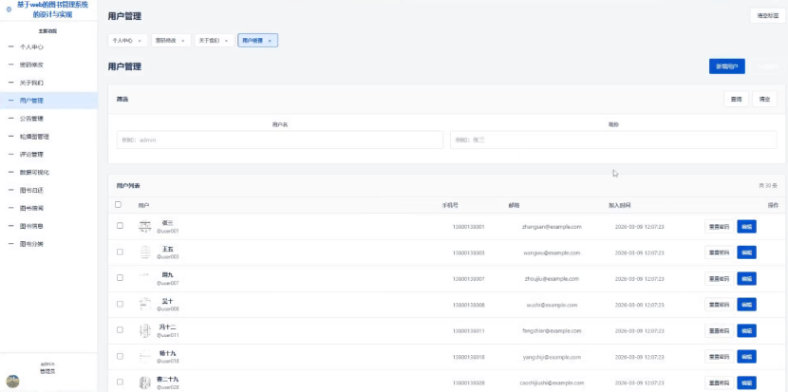Check the box for user003 row

click(120, 252)
